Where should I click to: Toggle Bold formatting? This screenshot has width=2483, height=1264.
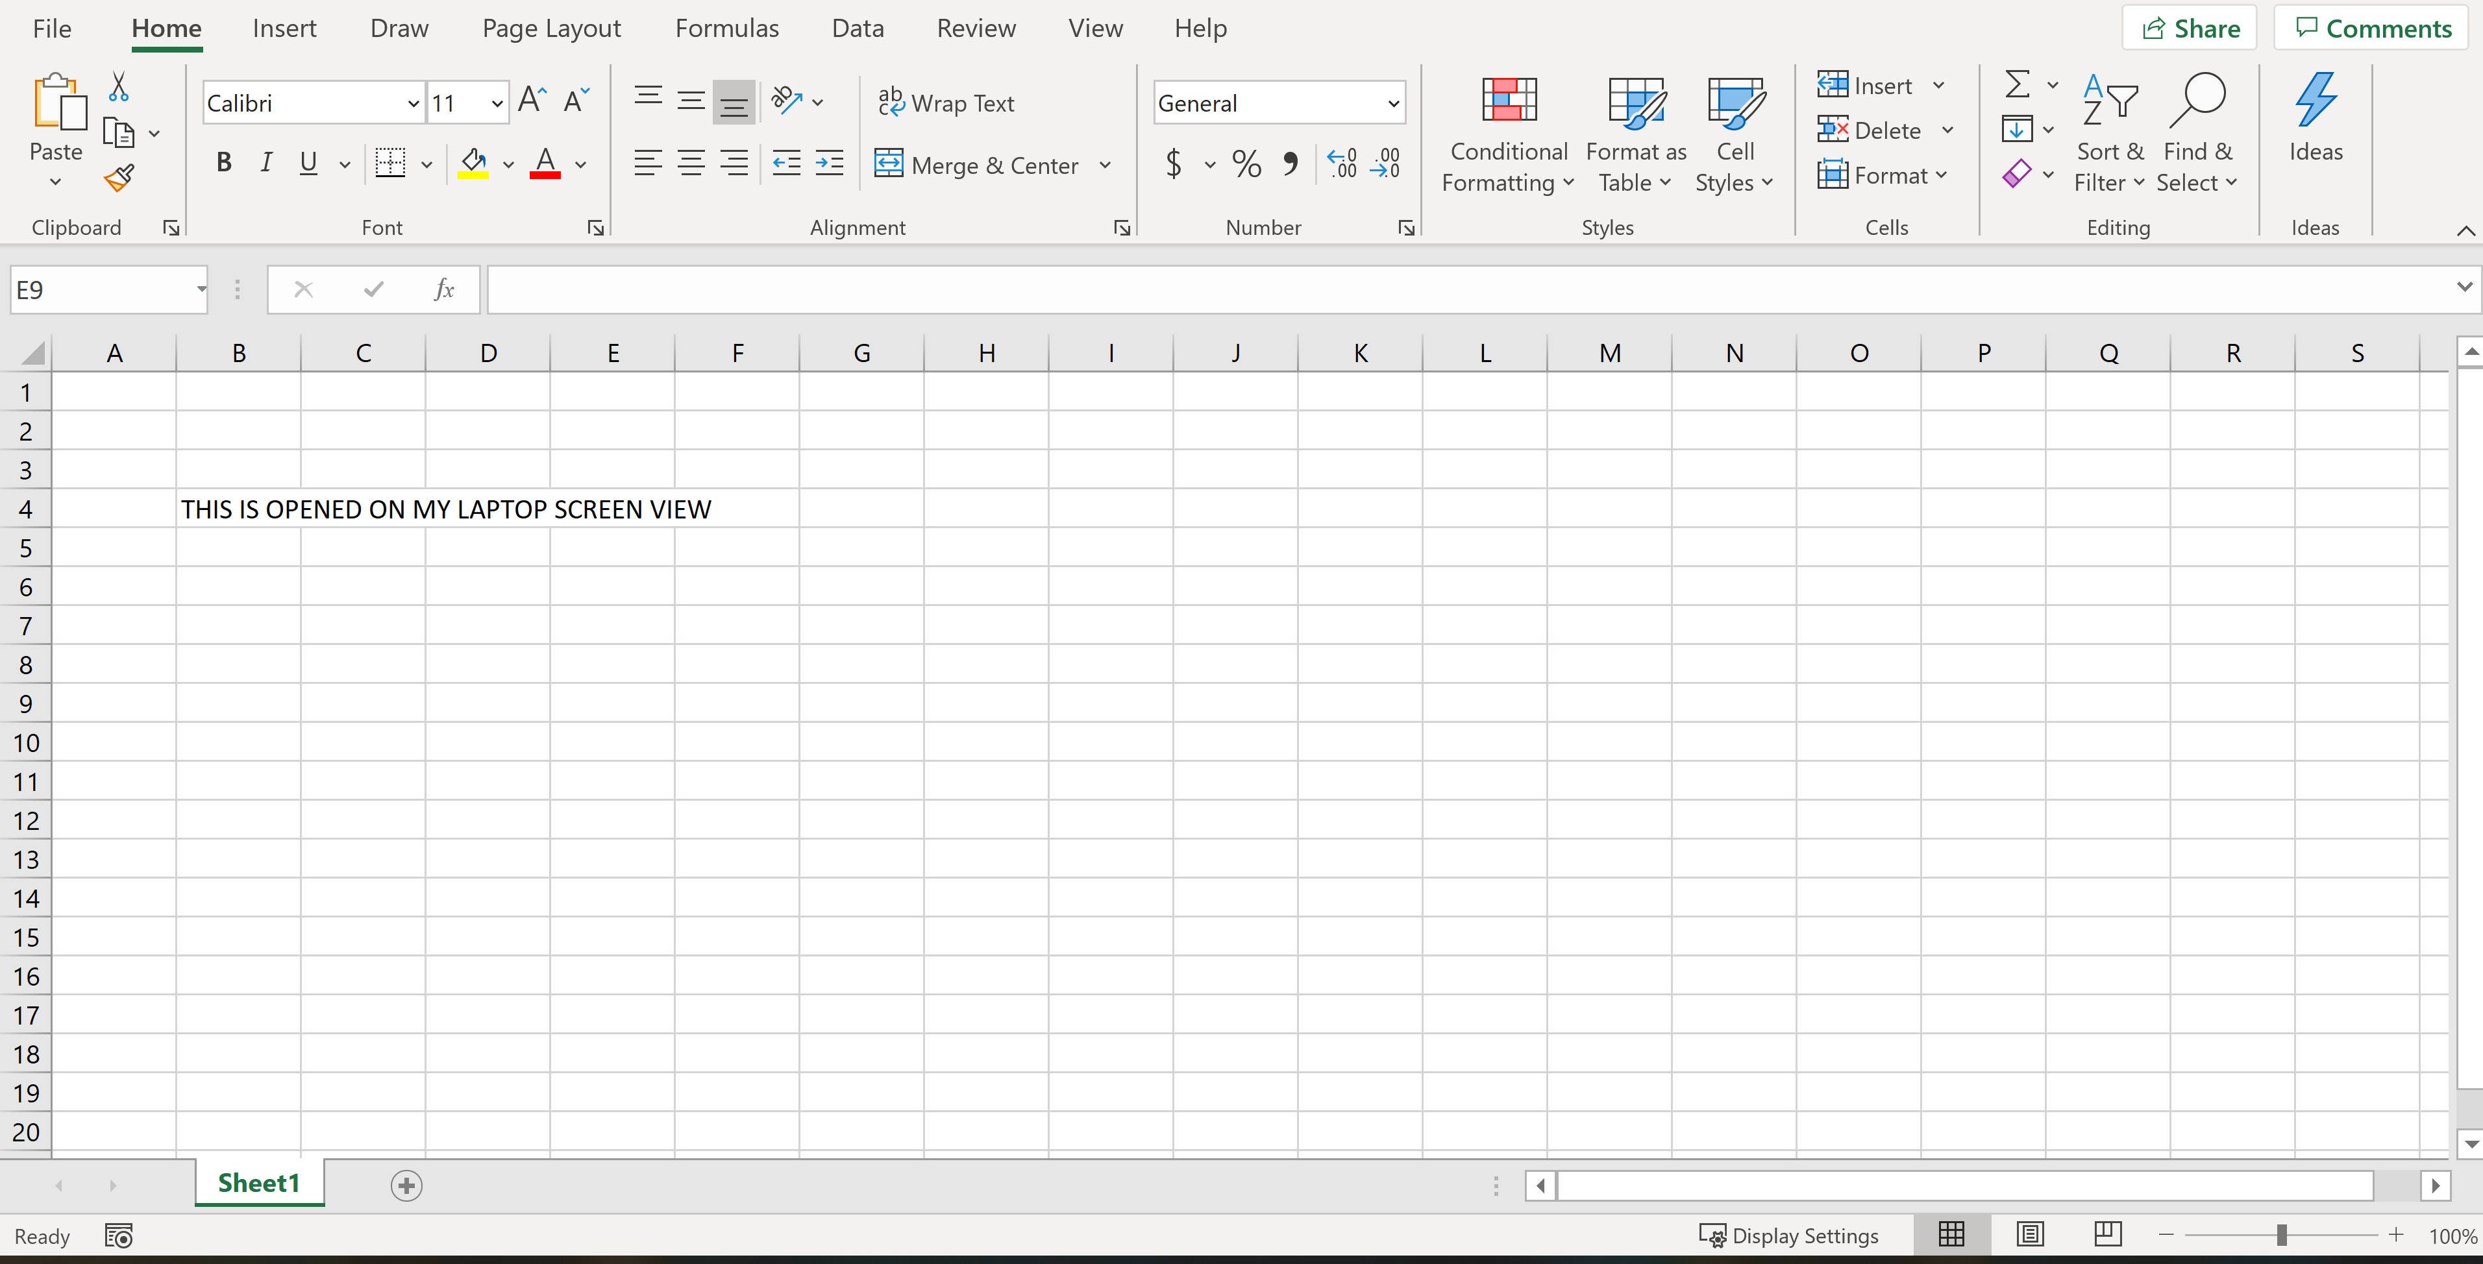pos(223,163)
